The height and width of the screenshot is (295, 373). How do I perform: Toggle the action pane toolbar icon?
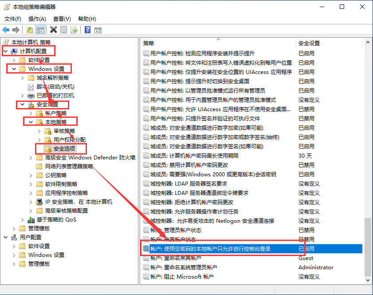(98, 30)
